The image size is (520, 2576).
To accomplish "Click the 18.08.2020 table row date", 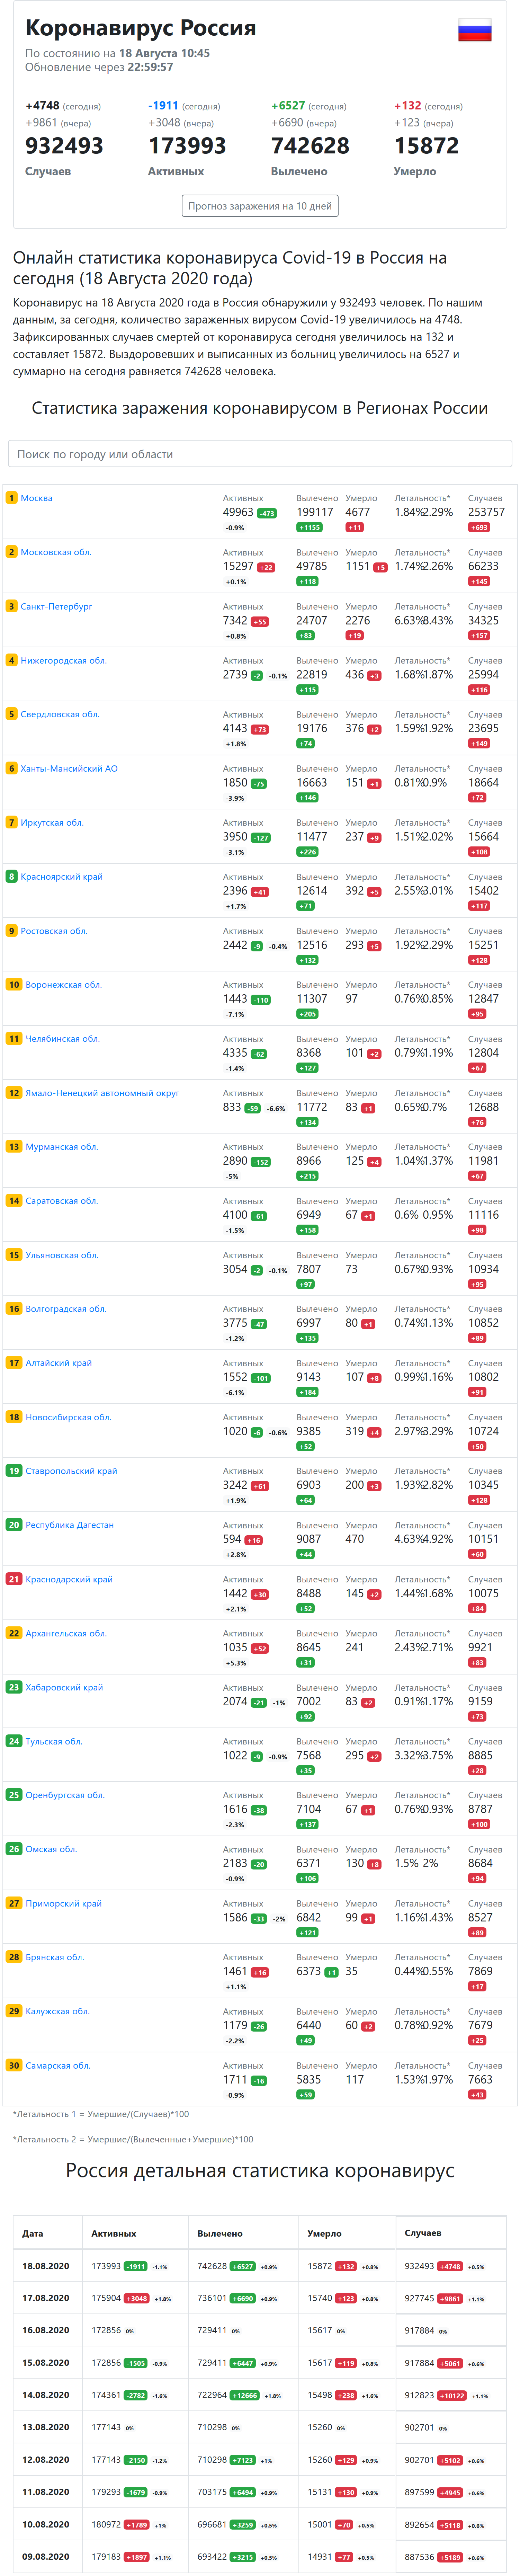I will pos(46,2266).
